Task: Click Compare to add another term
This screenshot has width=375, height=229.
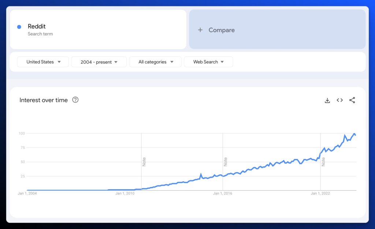Action: [221, 30]
